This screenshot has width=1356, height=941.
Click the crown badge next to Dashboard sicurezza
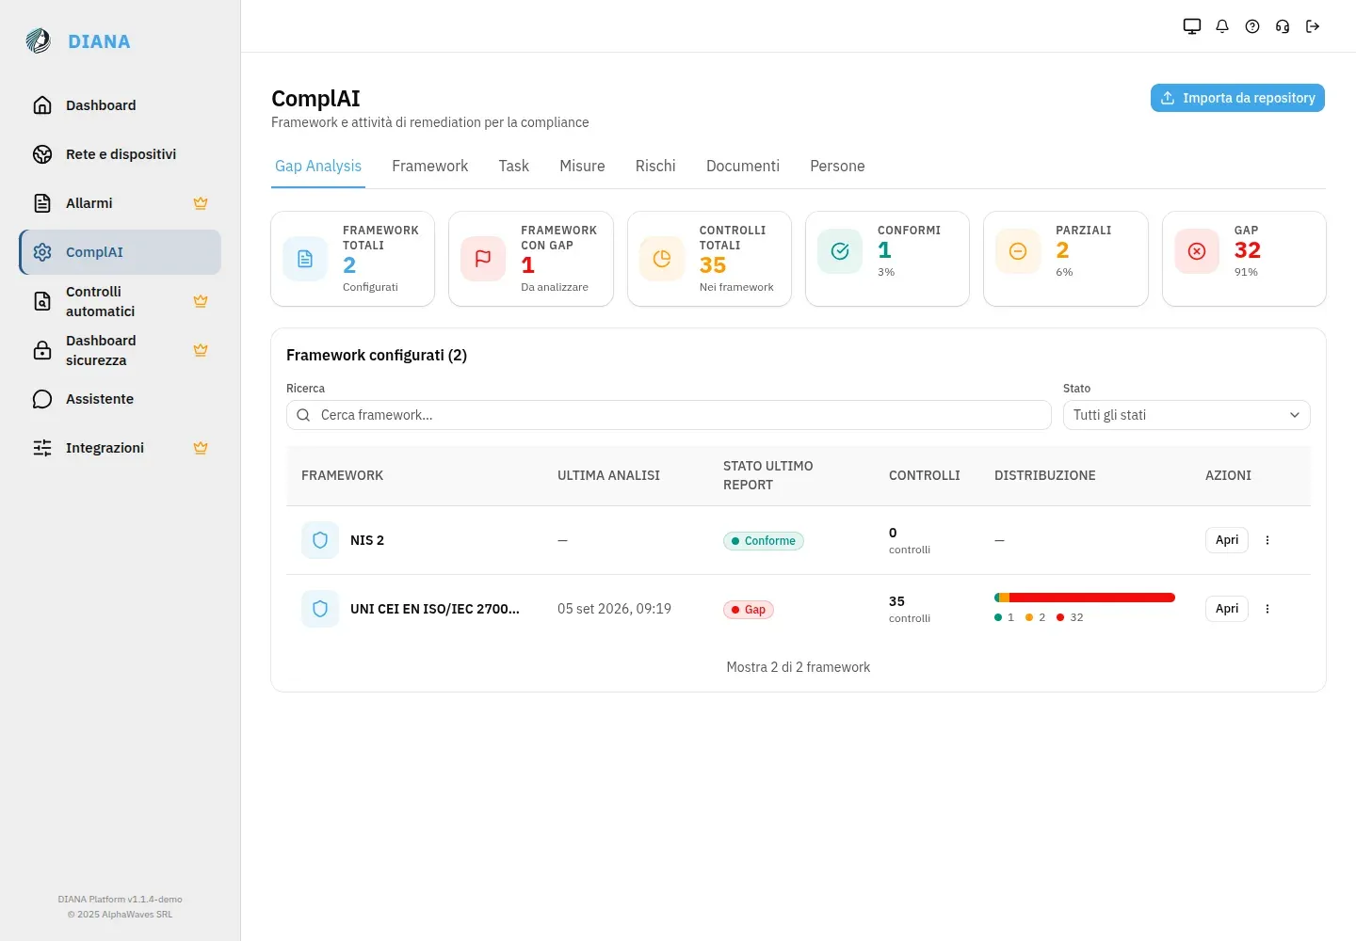[x=201, y=350]
